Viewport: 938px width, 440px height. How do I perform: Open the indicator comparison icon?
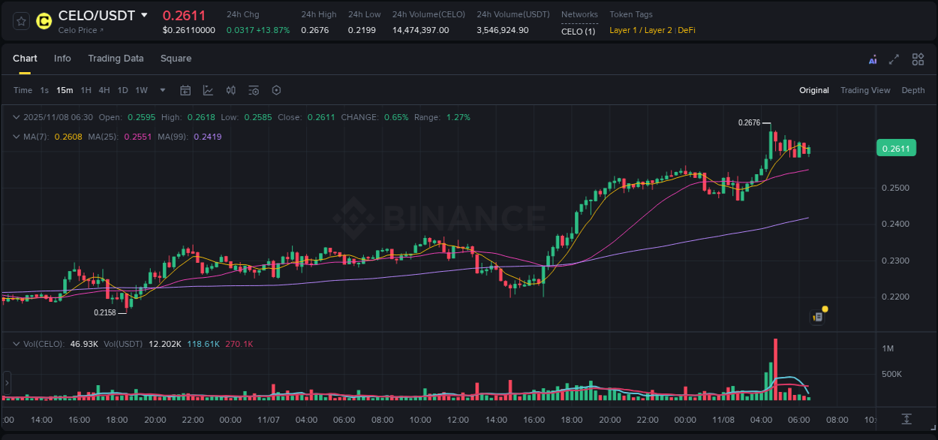[230, 90]
